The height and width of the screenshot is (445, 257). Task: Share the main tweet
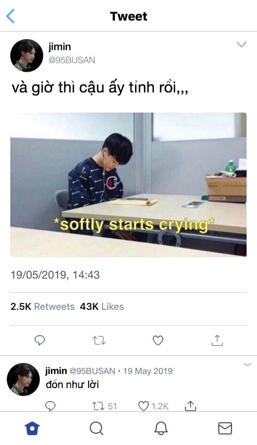click(217, 340)
